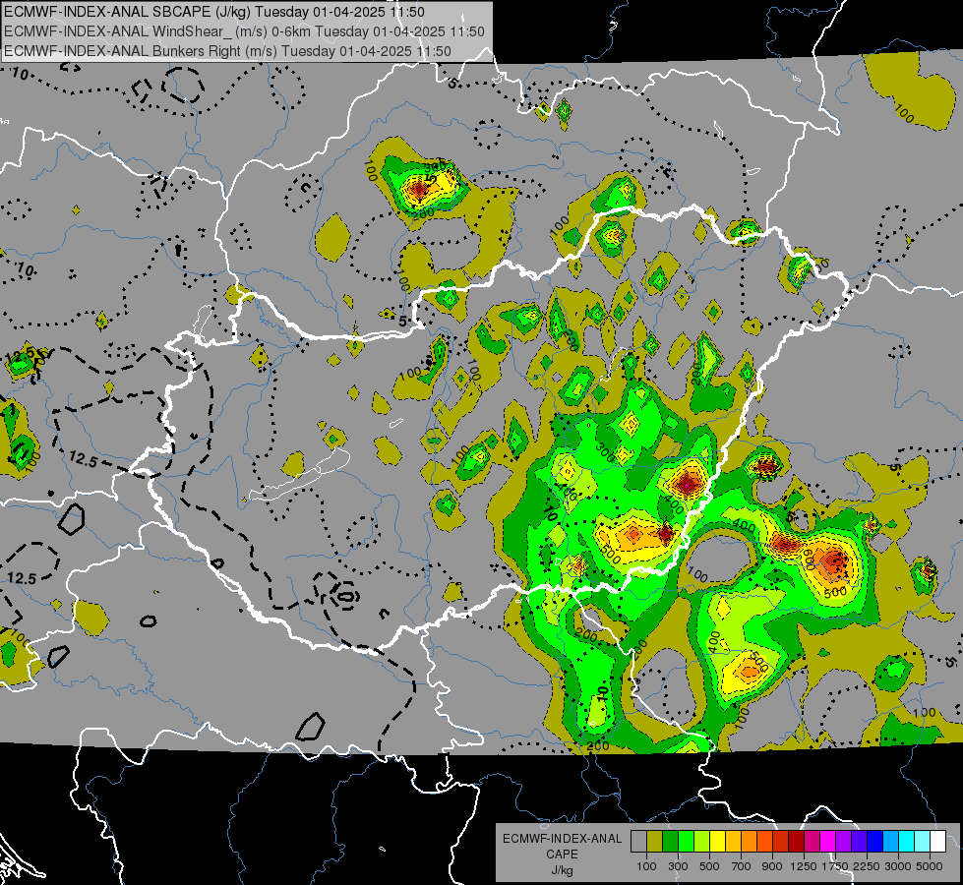
Task: Select the dark green legend swatch
Action: (x=670, y=842)
